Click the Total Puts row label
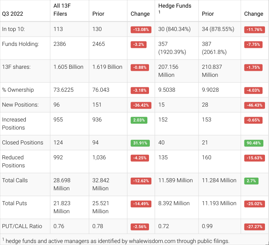This screenshot has height=245, width=269. click(x=16, y=203)
